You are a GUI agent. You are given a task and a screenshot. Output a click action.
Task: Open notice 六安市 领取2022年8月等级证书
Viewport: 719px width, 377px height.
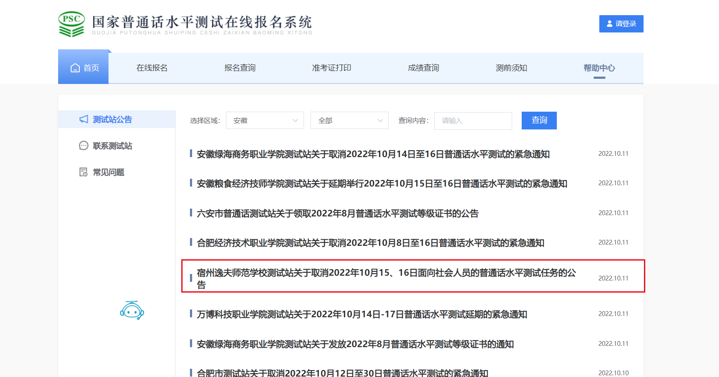pyautogui.click(x=338, y=214)
